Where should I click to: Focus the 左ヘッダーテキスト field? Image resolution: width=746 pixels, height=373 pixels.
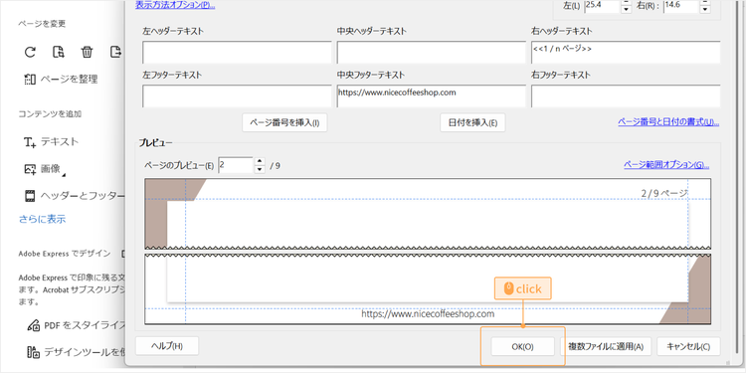click(237, 53)
